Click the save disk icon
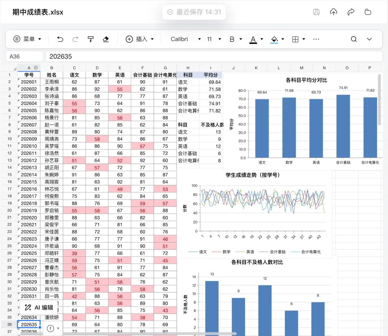Viewport: 388px width, 336px height. [x=316, y=12]
